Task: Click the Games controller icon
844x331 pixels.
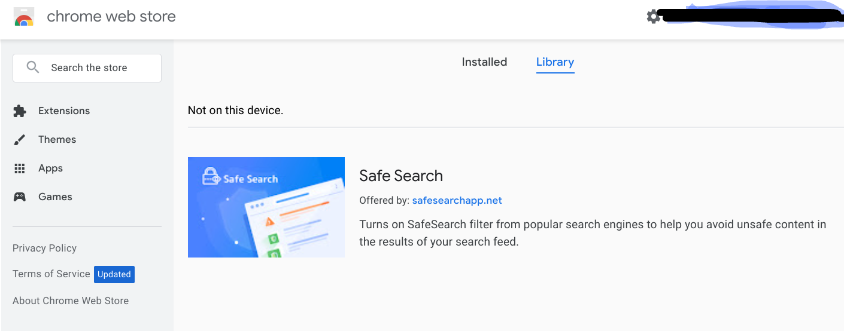Action: pos(20,197)
